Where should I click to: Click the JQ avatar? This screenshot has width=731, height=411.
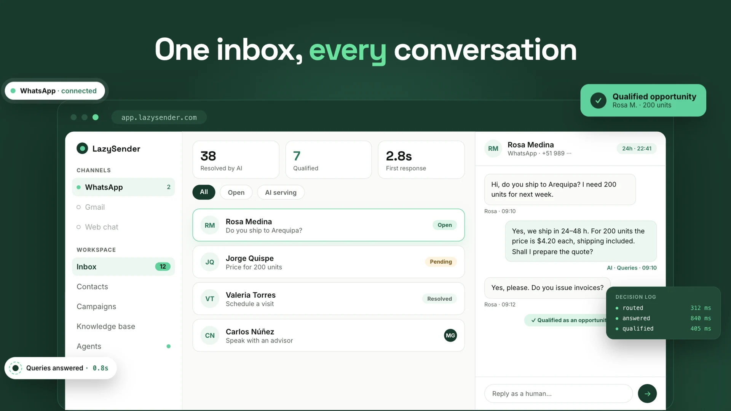tap(210, 262)
